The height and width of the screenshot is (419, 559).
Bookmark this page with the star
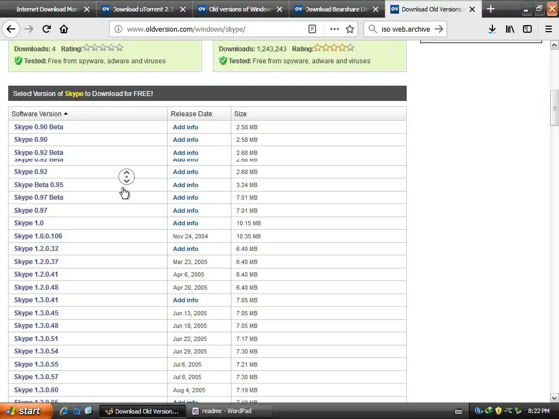tap(350, 29)
